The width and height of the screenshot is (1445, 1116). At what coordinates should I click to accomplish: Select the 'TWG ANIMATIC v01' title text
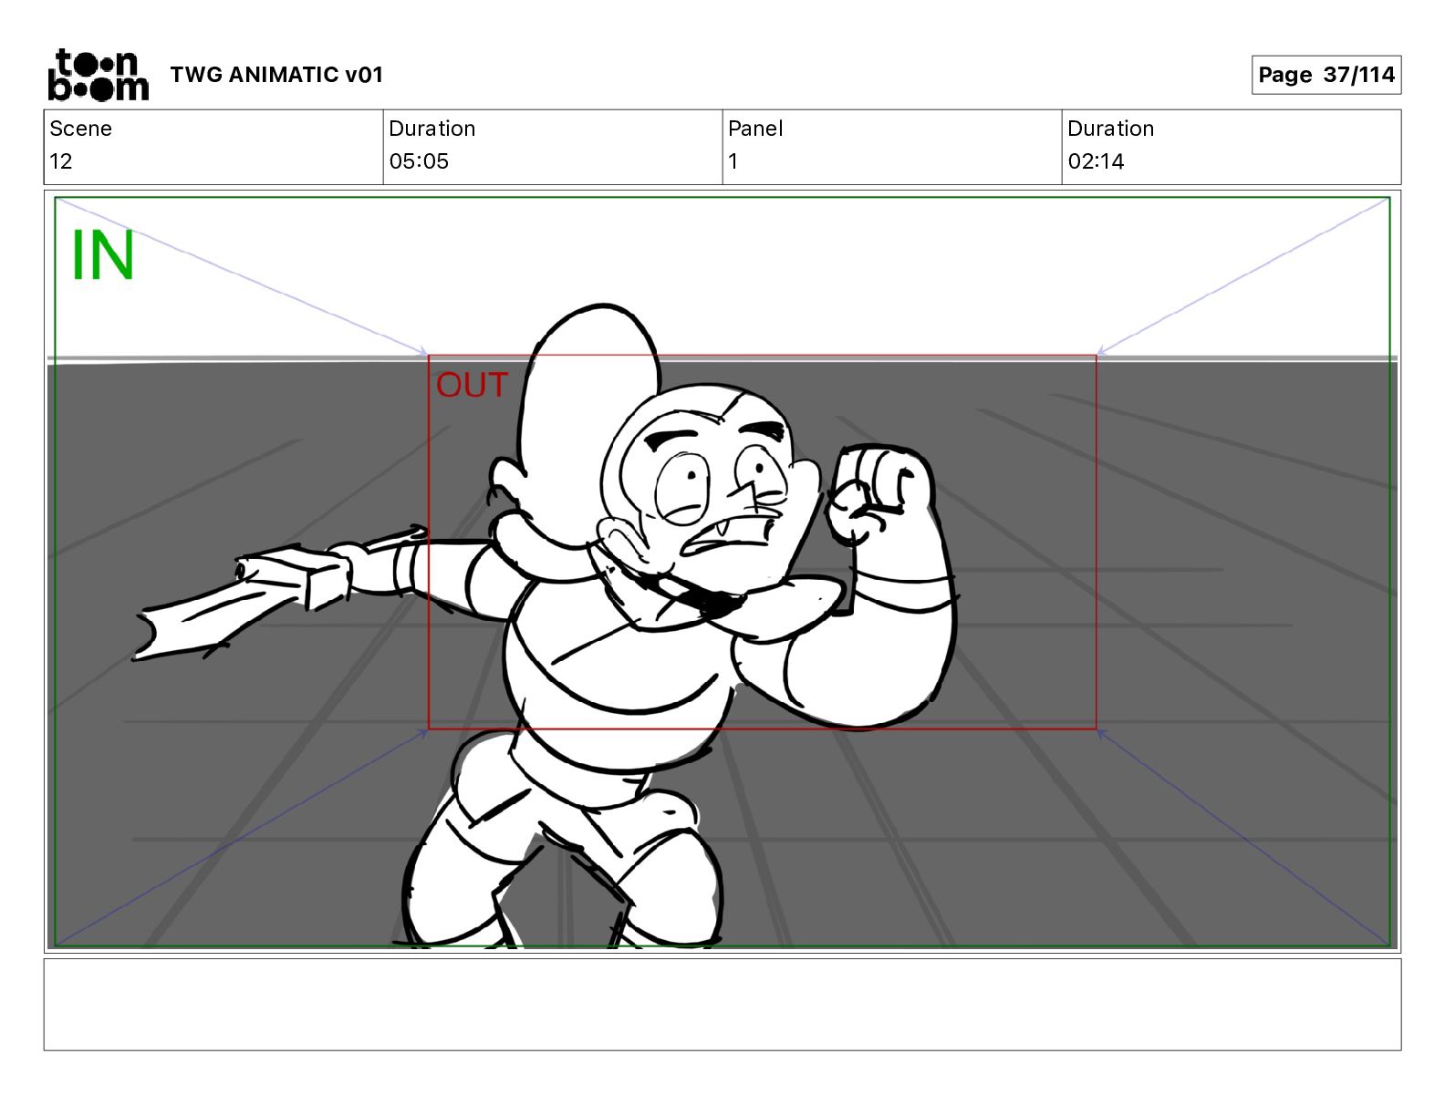tap(276, 75)
